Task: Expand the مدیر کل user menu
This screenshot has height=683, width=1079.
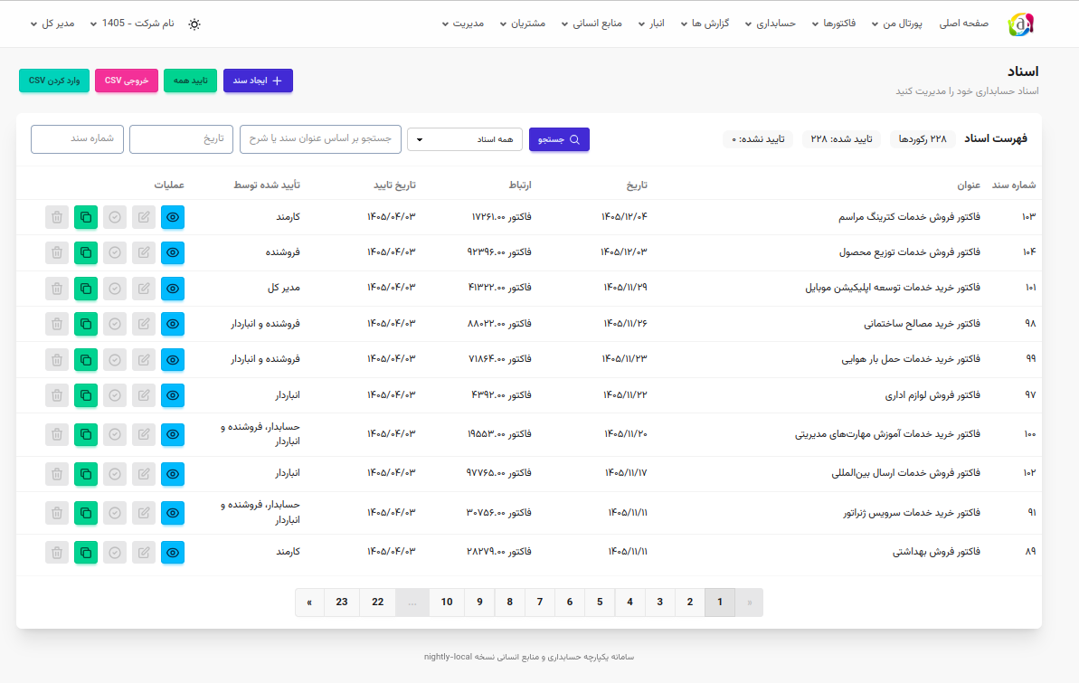Action: [x=52, y=24]
